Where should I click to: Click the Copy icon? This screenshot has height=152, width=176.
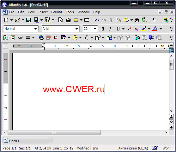118,20
